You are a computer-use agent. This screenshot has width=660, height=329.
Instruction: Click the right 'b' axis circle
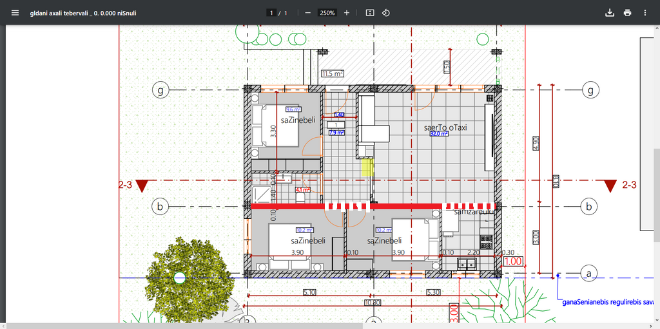(589, 207)
